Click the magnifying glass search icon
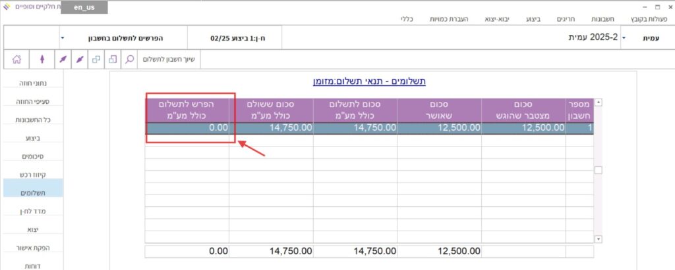Screen dimensions: 675x270 pos(130,59)
